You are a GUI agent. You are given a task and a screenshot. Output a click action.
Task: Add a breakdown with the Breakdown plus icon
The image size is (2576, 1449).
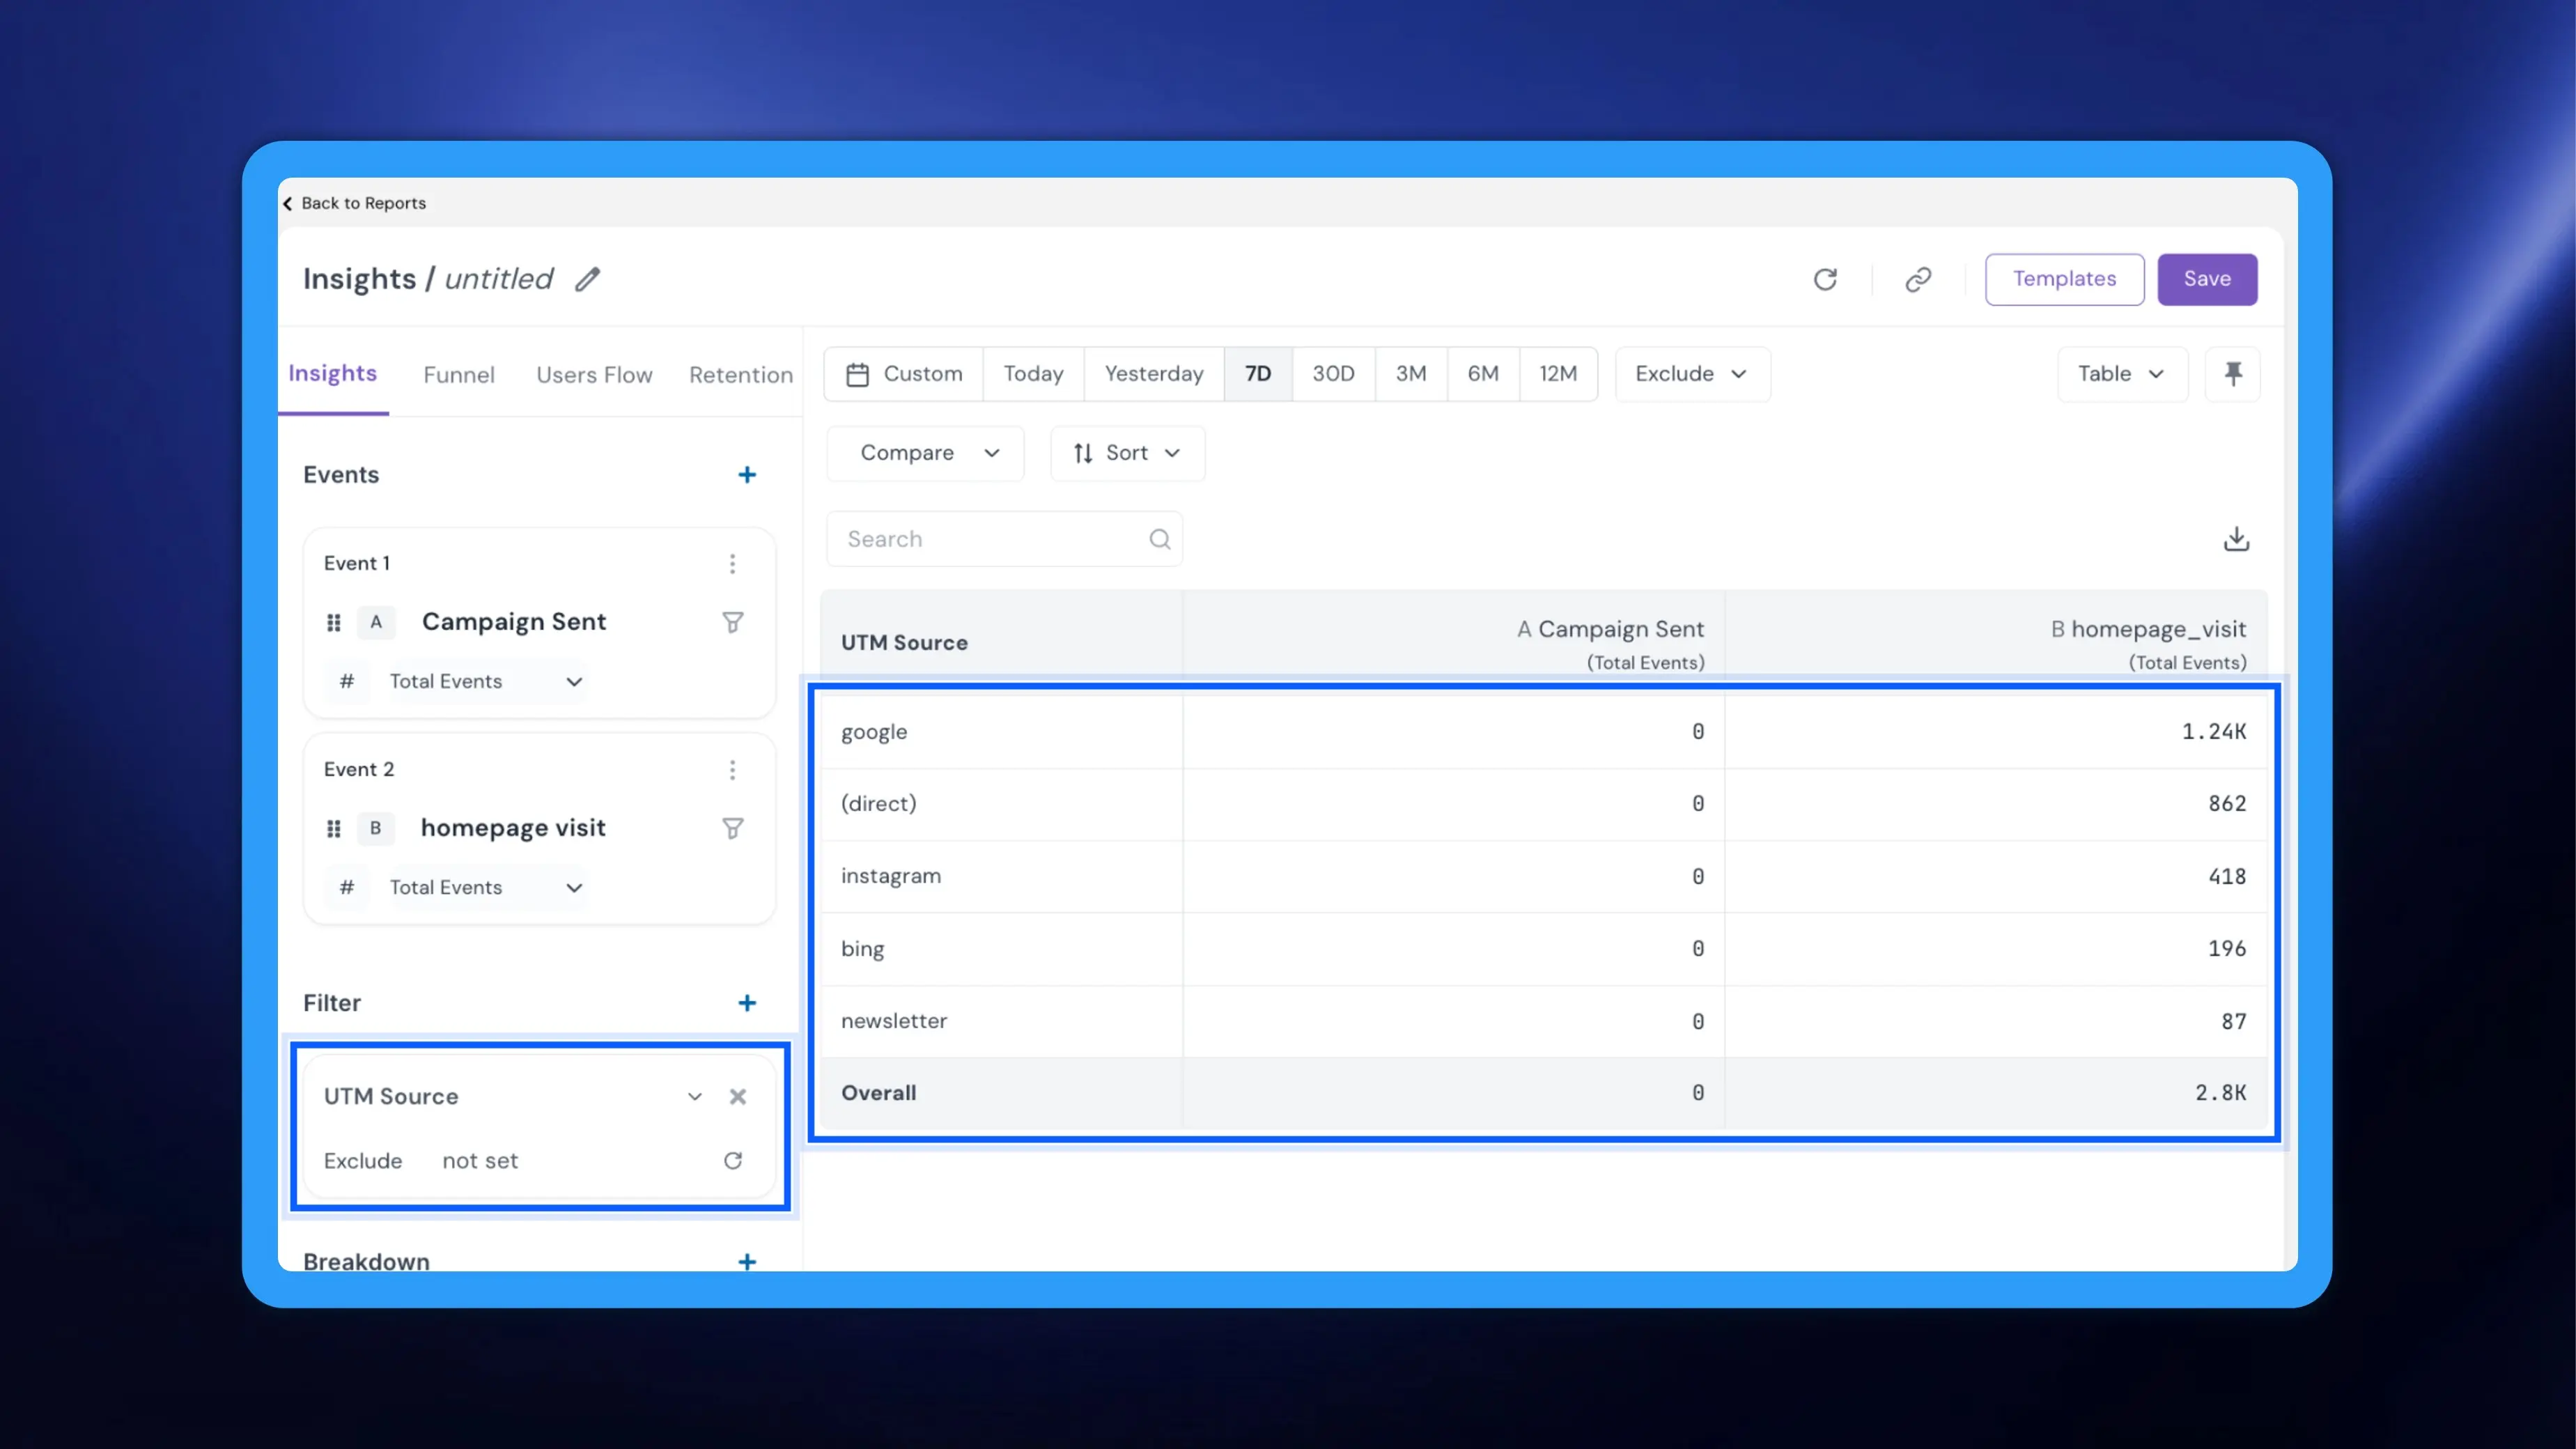(x=746, y=1262)
